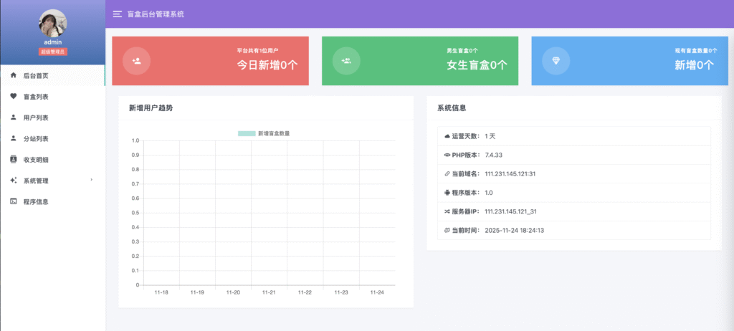
Task: Click the domain value 111.231.145.121:31
Action: click(510, 173)
